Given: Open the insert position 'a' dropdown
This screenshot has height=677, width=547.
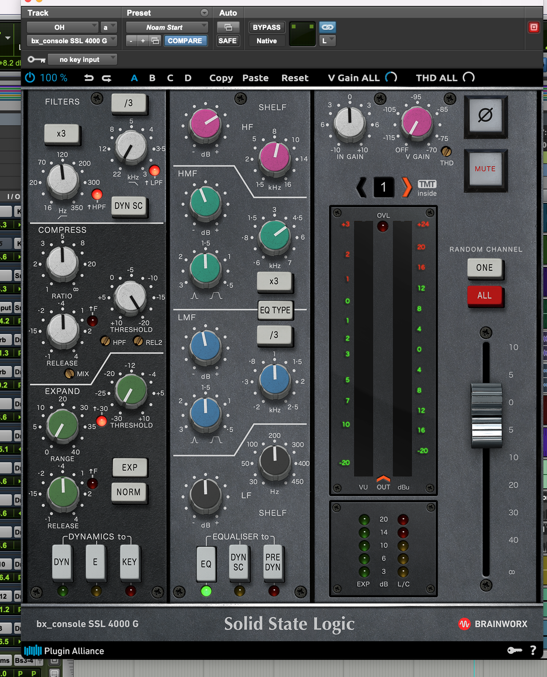Looking at the screenshot, I should pos(109,27).
